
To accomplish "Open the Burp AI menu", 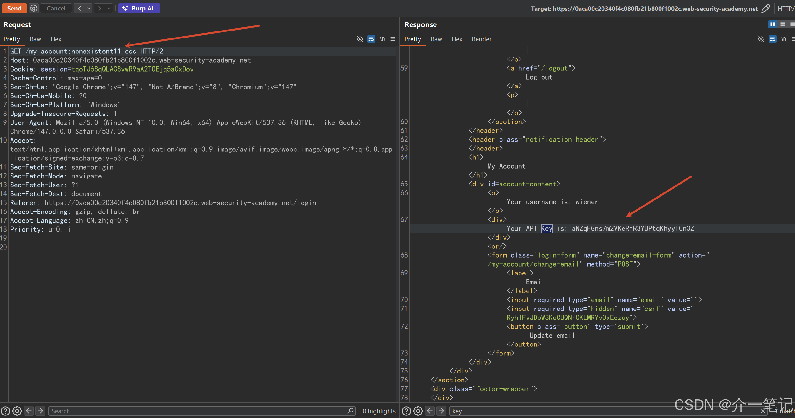I will [139, 8].
